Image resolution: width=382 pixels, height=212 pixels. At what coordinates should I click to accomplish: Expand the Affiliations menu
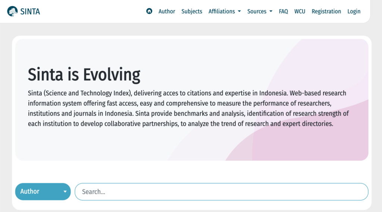(x=222, y=11)
